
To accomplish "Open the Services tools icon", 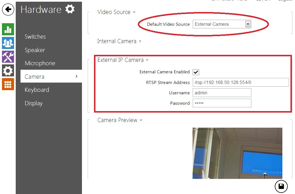I will (x=8, y=57).
